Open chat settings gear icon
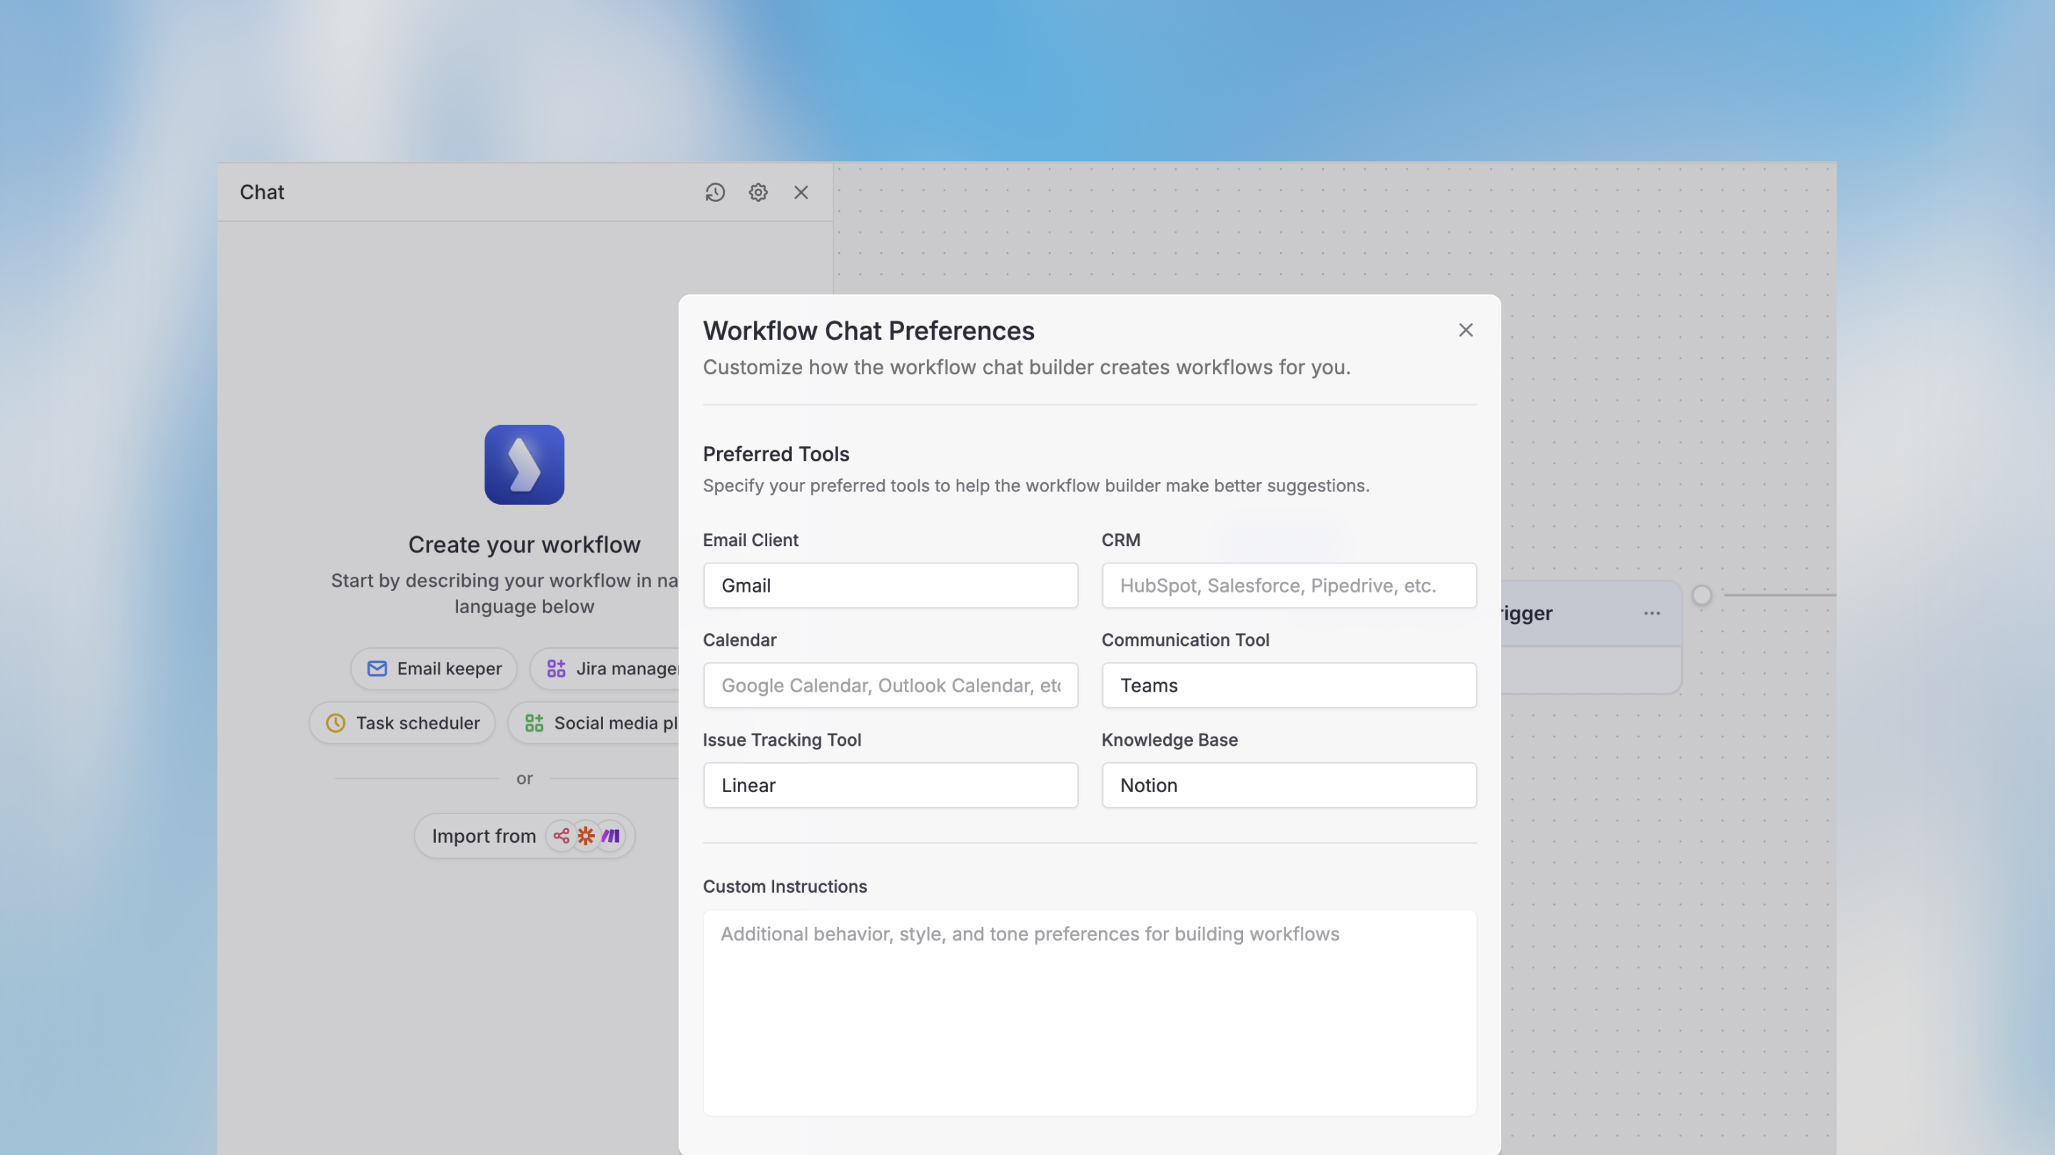 758,192
